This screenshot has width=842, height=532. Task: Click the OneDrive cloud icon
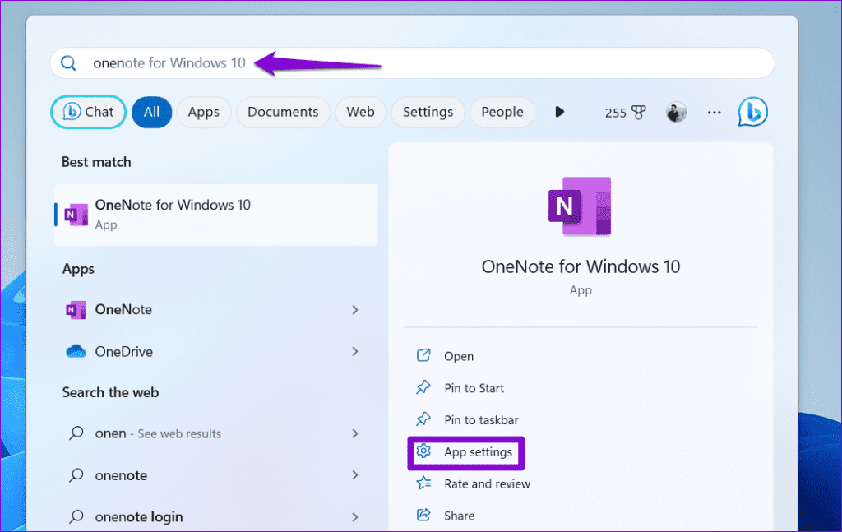click(76, 351)
